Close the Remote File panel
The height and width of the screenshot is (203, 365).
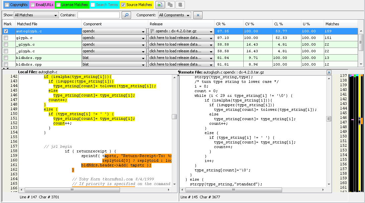329,72
